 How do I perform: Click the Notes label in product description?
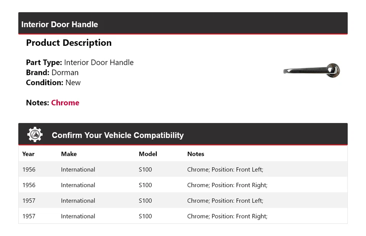[37, 103]
